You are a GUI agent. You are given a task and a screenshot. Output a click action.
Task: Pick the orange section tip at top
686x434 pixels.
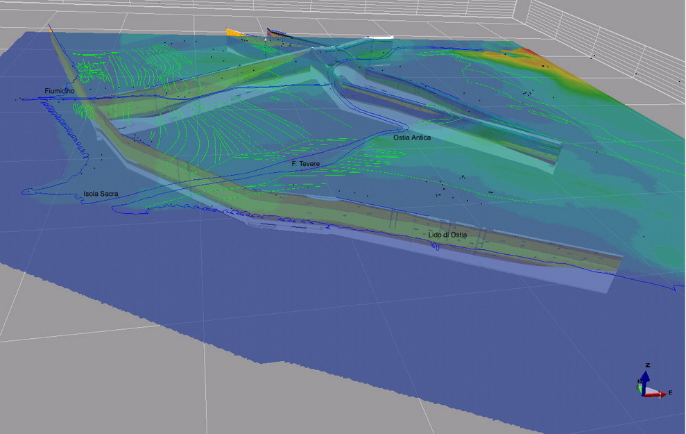tap(235, 33)
